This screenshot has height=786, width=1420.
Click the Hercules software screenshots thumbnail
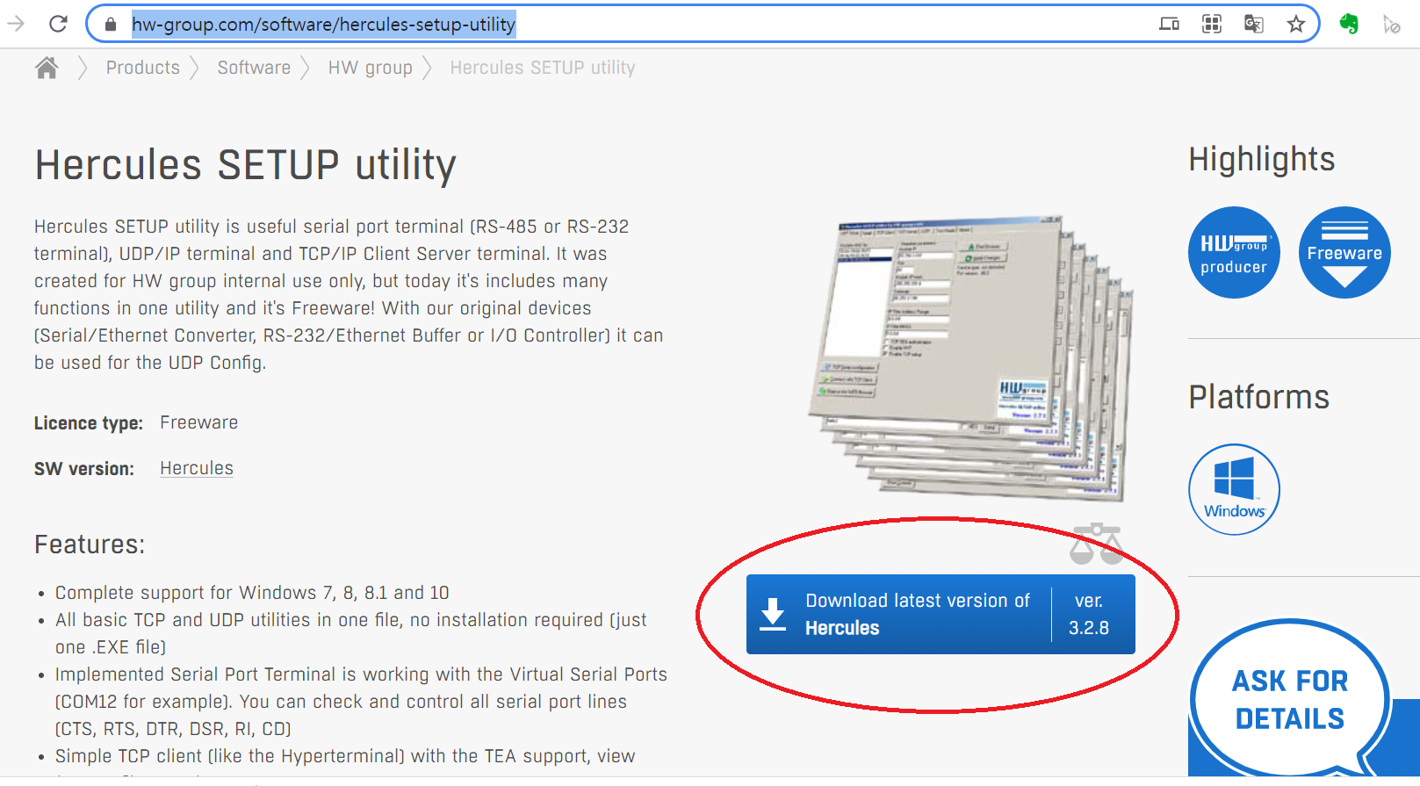[x=971, y=358]
